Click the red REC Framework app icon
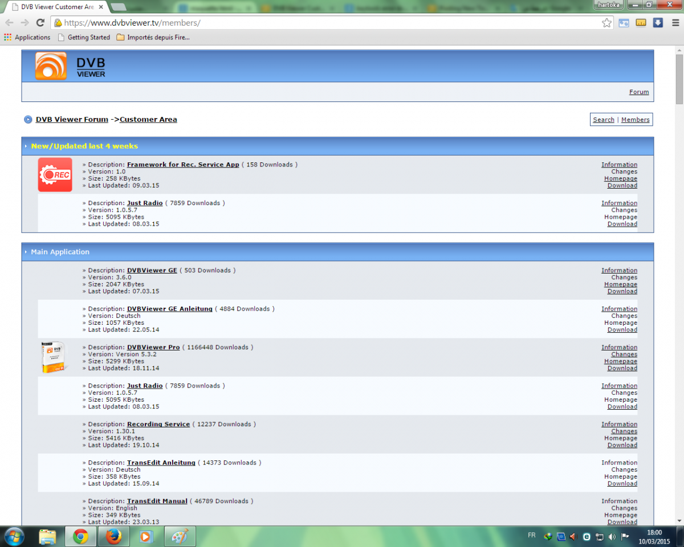 (55, 175)
